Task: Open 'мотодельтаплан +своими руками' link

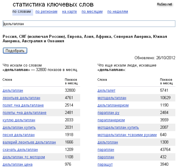Action: [127, 135]
